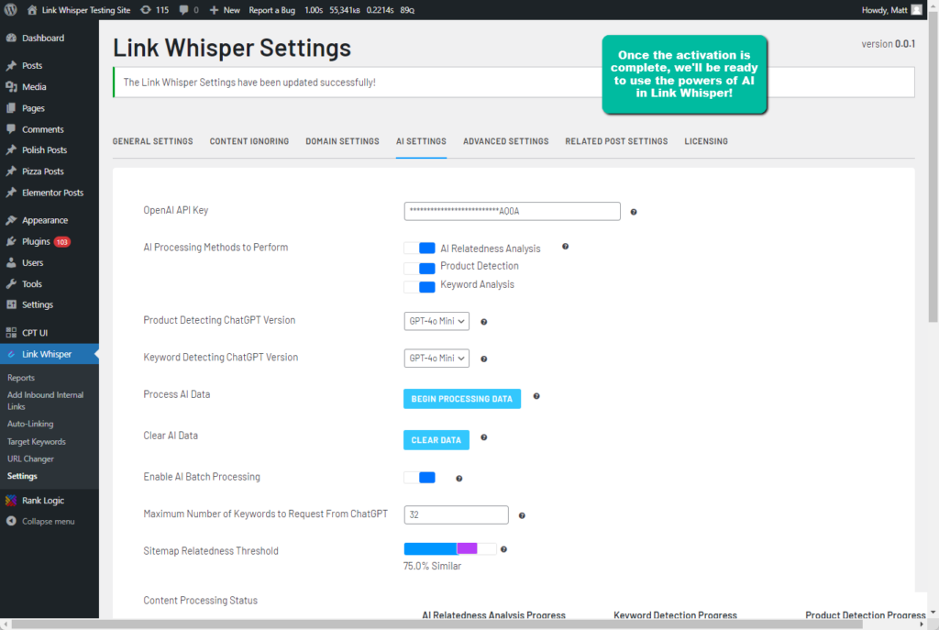Show help for Clear AI Data
The height and width of the screenshot is (630, 939).
[x=484, y=437]
